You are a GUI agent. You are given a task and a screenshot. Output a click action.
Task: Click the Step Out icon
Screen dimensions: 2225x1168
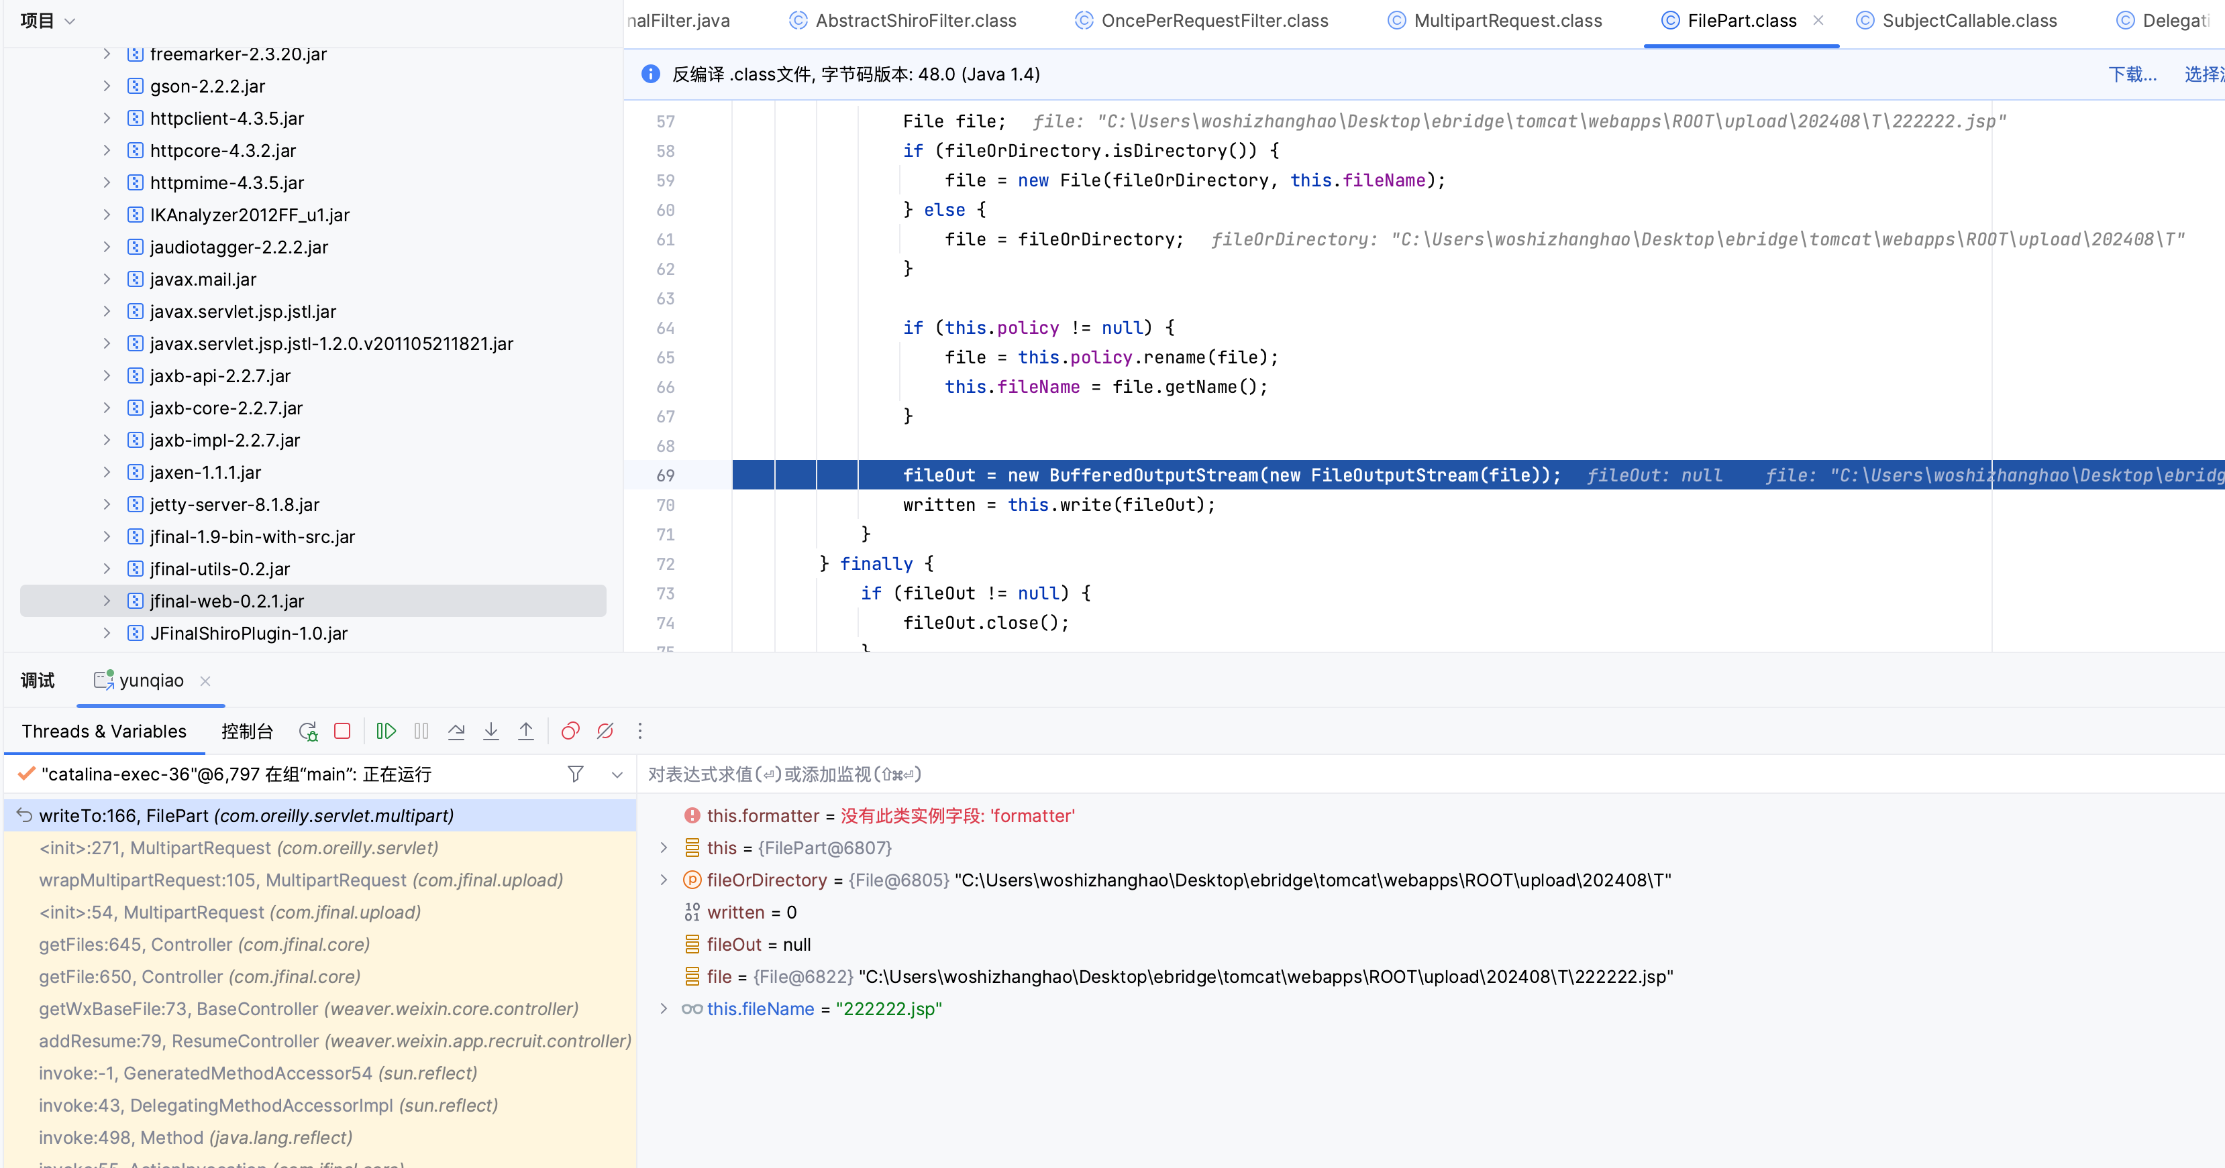pos(525,732)
